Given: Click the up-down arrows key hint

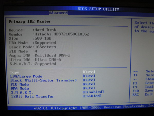Looking at the screenshot, I should click(x=136, y=75).
